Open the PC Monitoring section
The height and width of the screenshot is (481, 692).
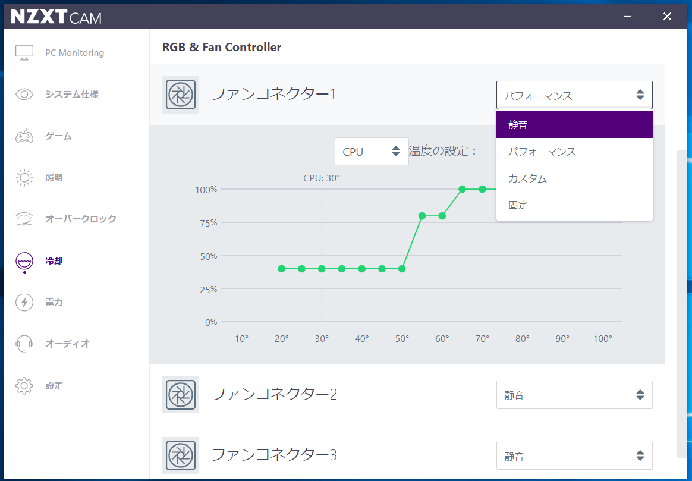click(x=74, y=52)
